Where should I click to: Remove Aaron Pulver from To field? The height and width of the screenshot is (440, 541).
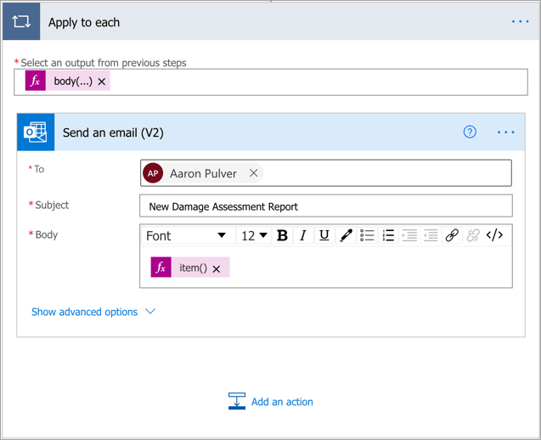(254, 173)
